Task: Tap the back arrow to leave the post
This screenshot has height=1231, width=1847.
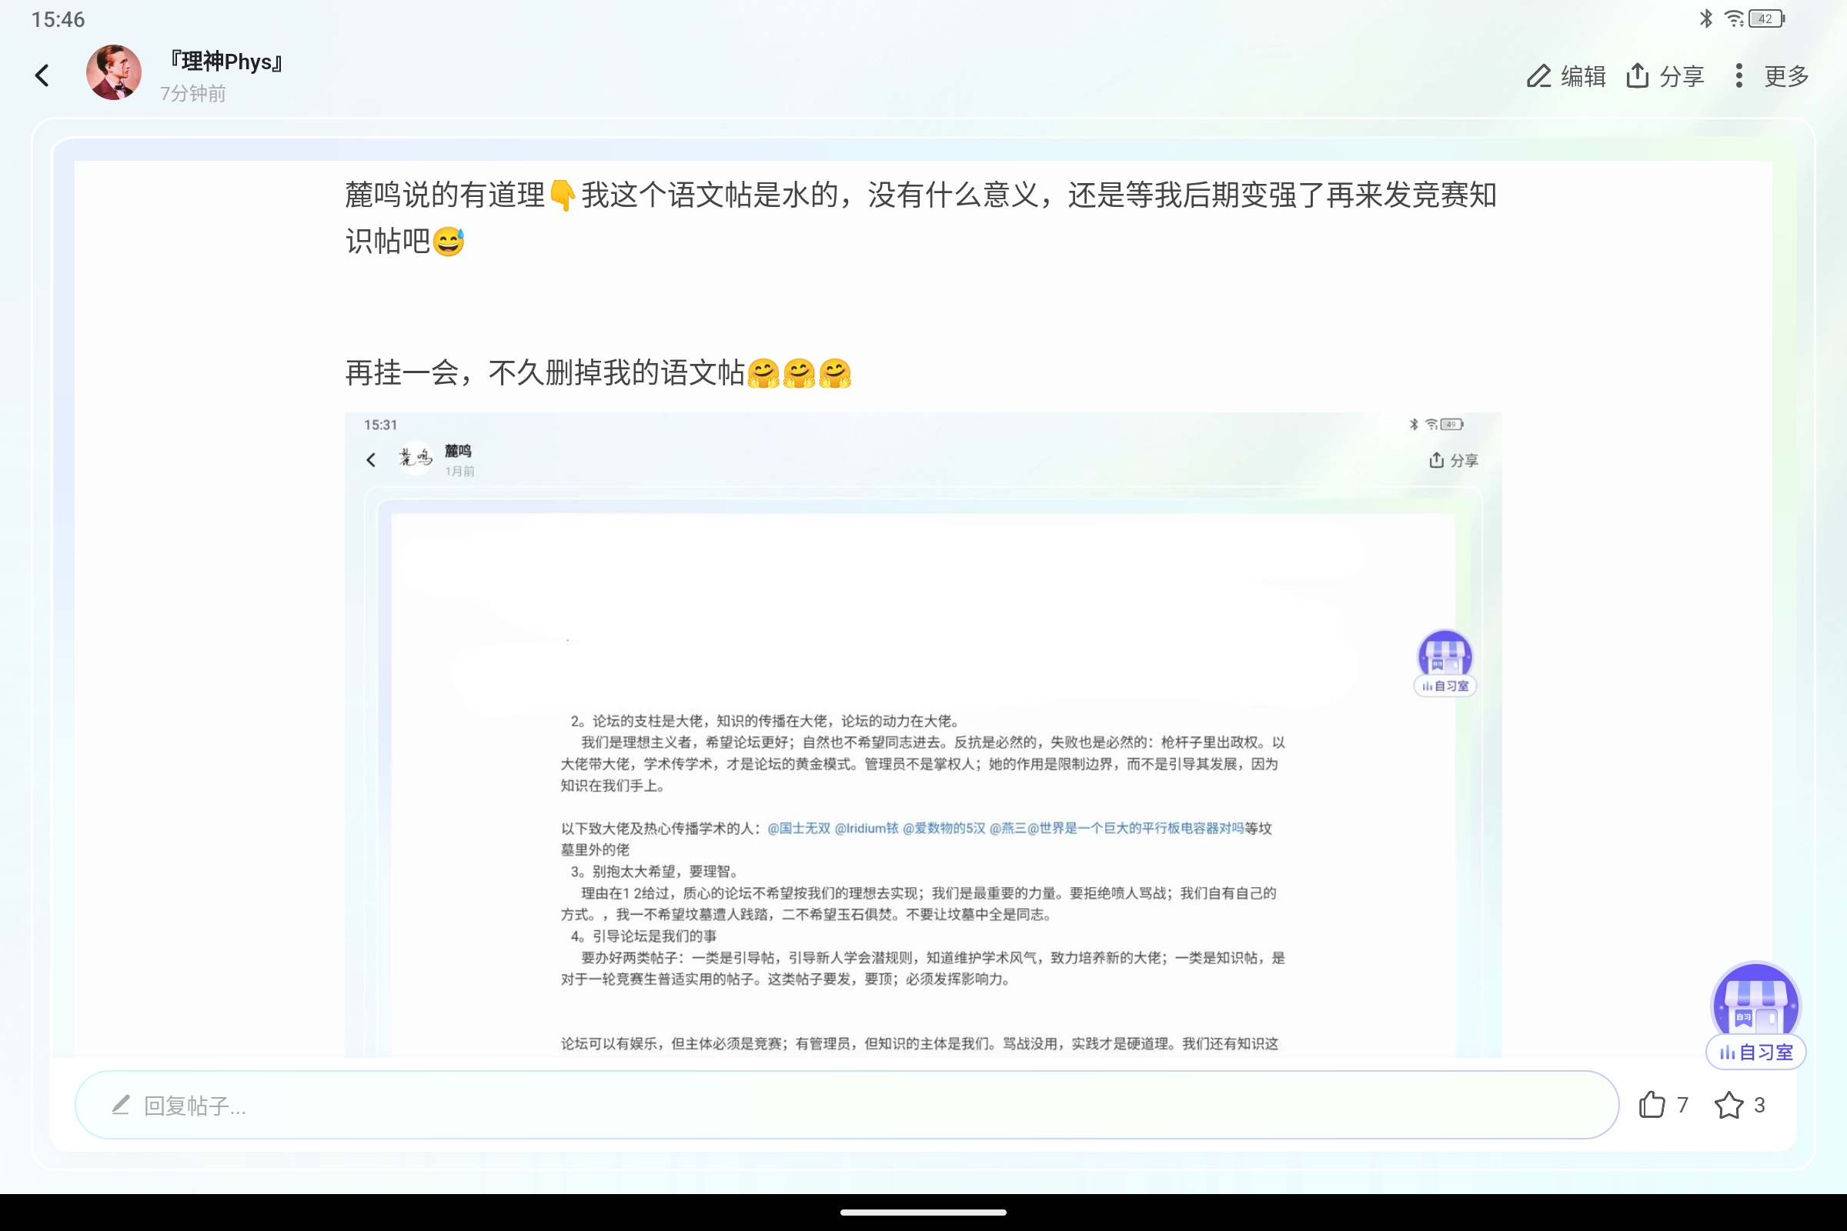Action: [43, 74]
